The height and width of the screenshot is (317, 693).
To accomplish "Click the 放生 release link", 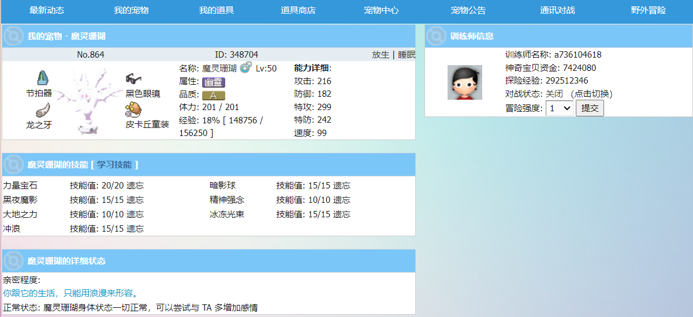I will [381, 55].
